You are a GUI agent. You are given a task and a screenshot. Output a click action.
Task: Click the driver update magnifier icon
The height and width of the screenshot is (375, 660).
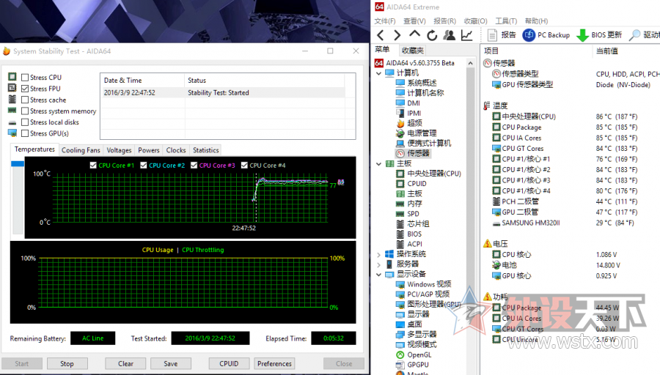pos(634,35)
